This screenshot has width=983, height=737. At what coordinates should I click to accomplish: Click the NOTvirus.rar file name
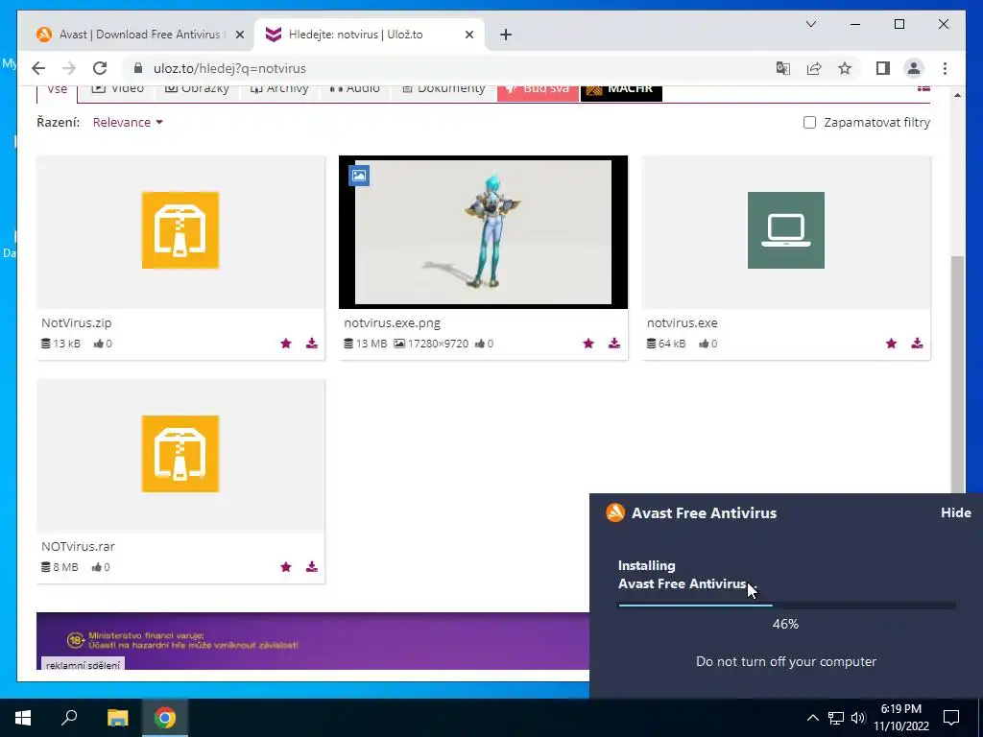(79, 546)
